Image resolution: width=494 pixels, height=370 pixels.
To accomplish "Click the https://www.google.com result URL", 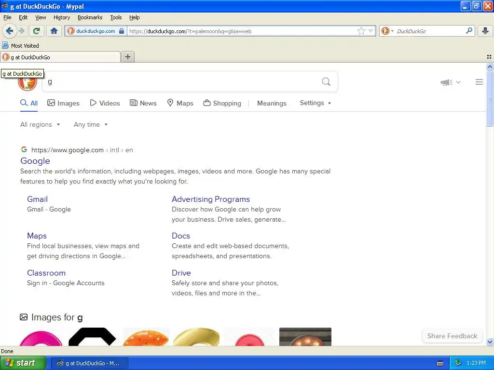I will tap(68, 150).
